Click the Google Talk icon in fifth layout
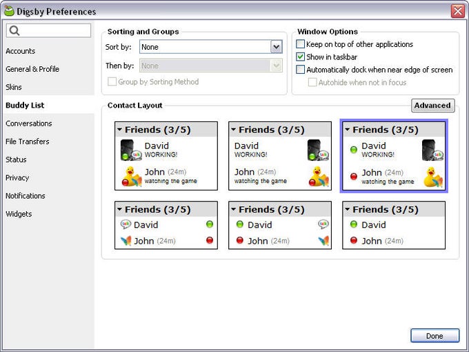This screenshot has height=352, width=469. pyautogui.click(x=323, y=224)
